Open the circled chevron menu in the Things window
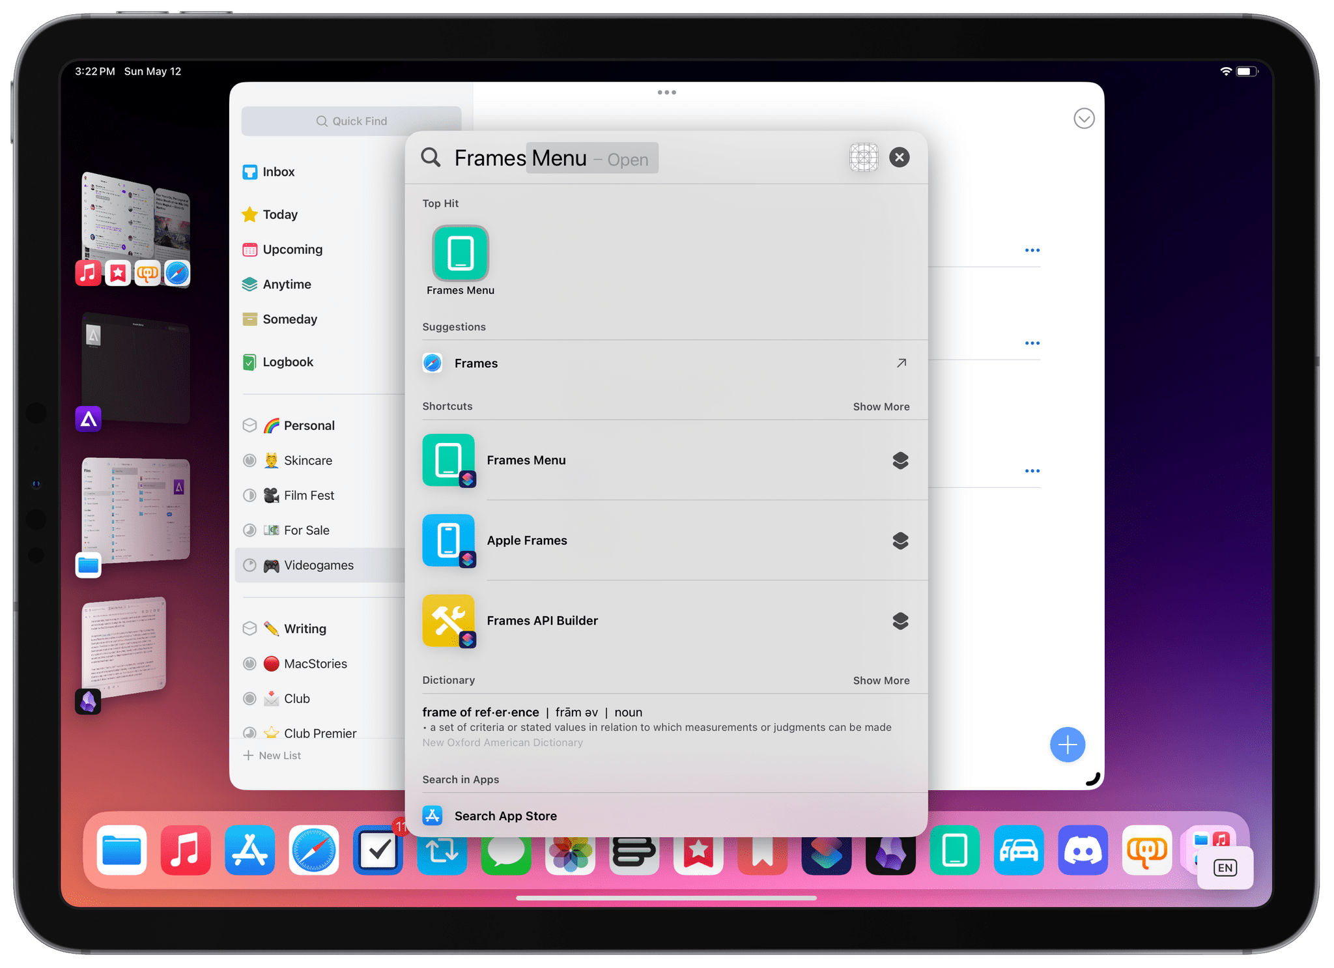 coord(1083,119)
